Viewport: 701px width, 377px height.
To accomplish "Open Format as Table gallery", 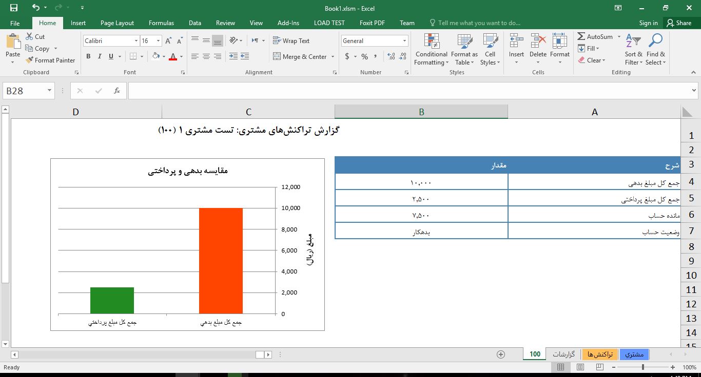I will 464,49.
